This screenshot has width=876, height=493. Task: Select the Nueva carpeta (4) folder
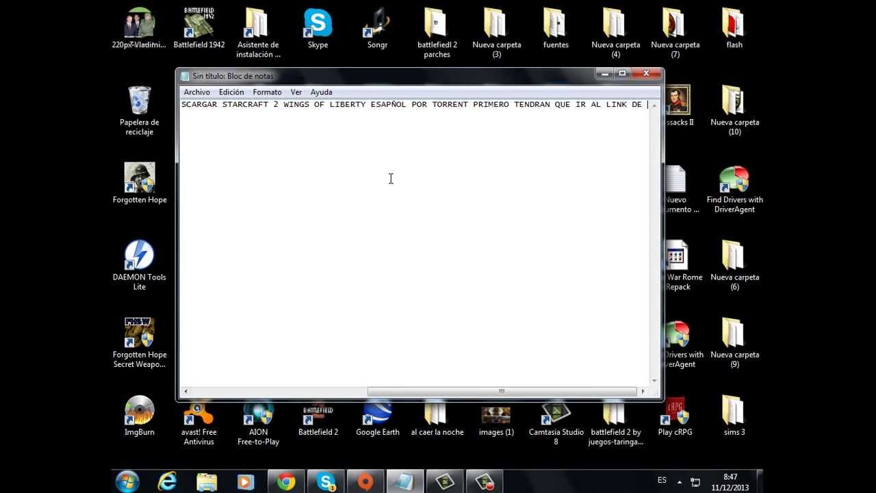[x=615, y=33]
